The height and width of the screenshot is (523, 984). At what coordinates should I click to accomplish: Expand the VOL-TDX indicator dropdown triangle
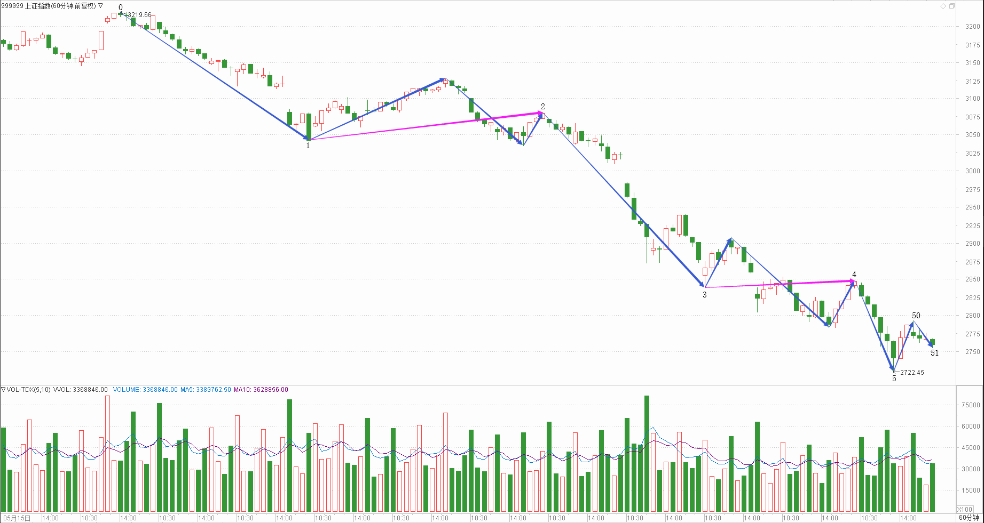pyautogui.click(x=3, y=390)
